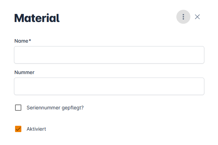Toggle the empty serial number checkbox
This screenshot has width=218, height=145.
click(x=18, y=108)
